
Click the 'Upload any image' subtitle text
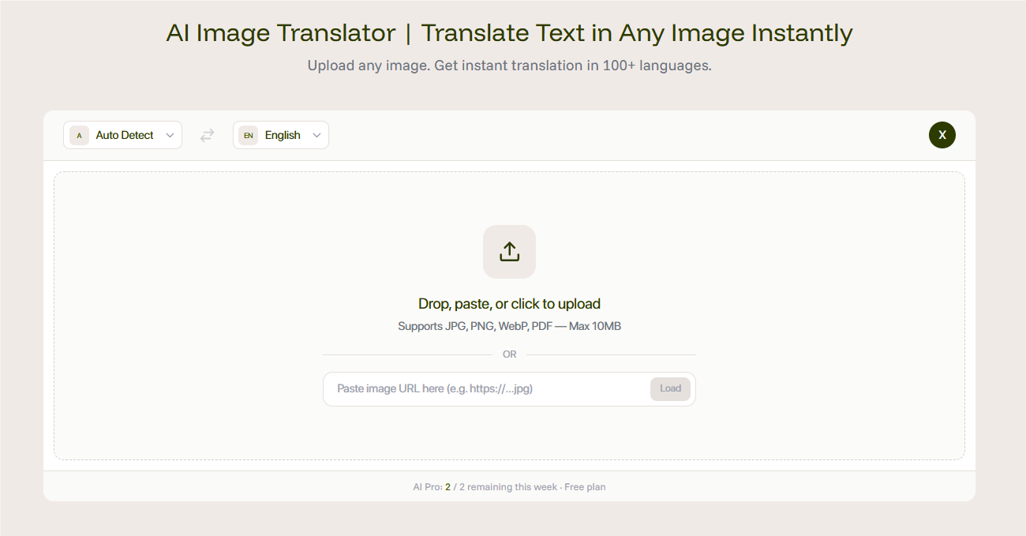point(509,66)
